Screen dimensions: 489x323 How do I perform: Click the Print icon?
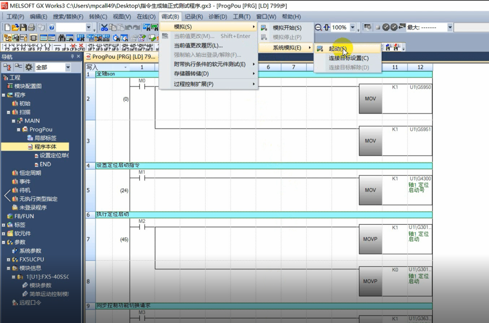pyautogui.click(x=31, y=28)
